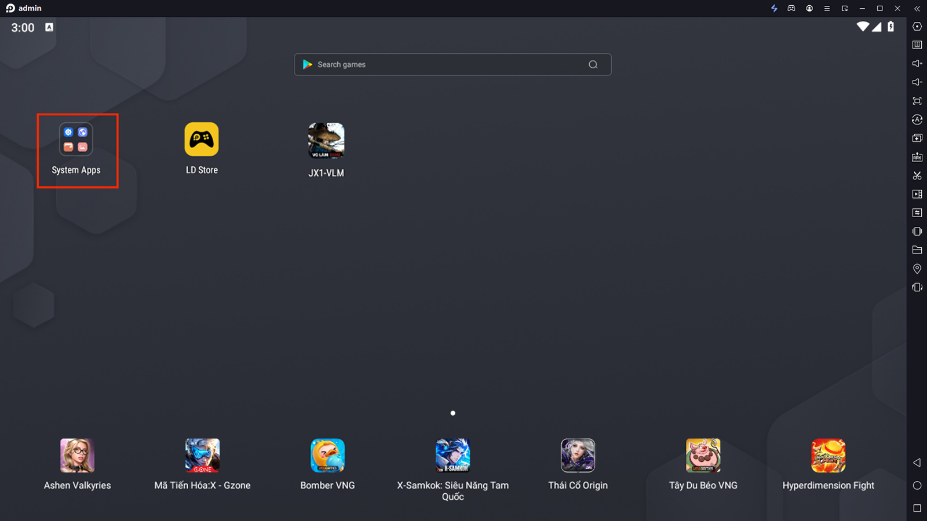This screenshot has height=521, width=927.
Task: Click the Android back triangle button
Action: coord(917,463)
